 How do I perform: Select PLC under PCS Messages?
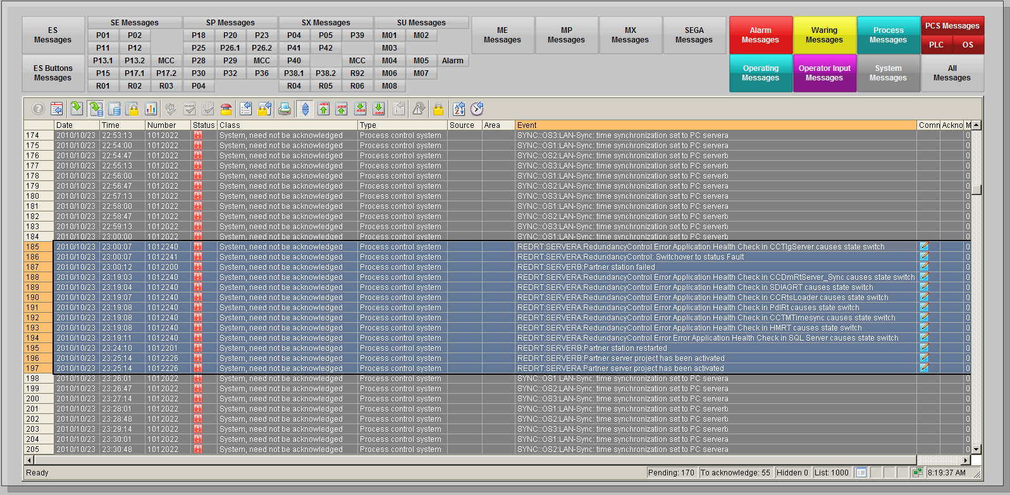pos(936,45)
